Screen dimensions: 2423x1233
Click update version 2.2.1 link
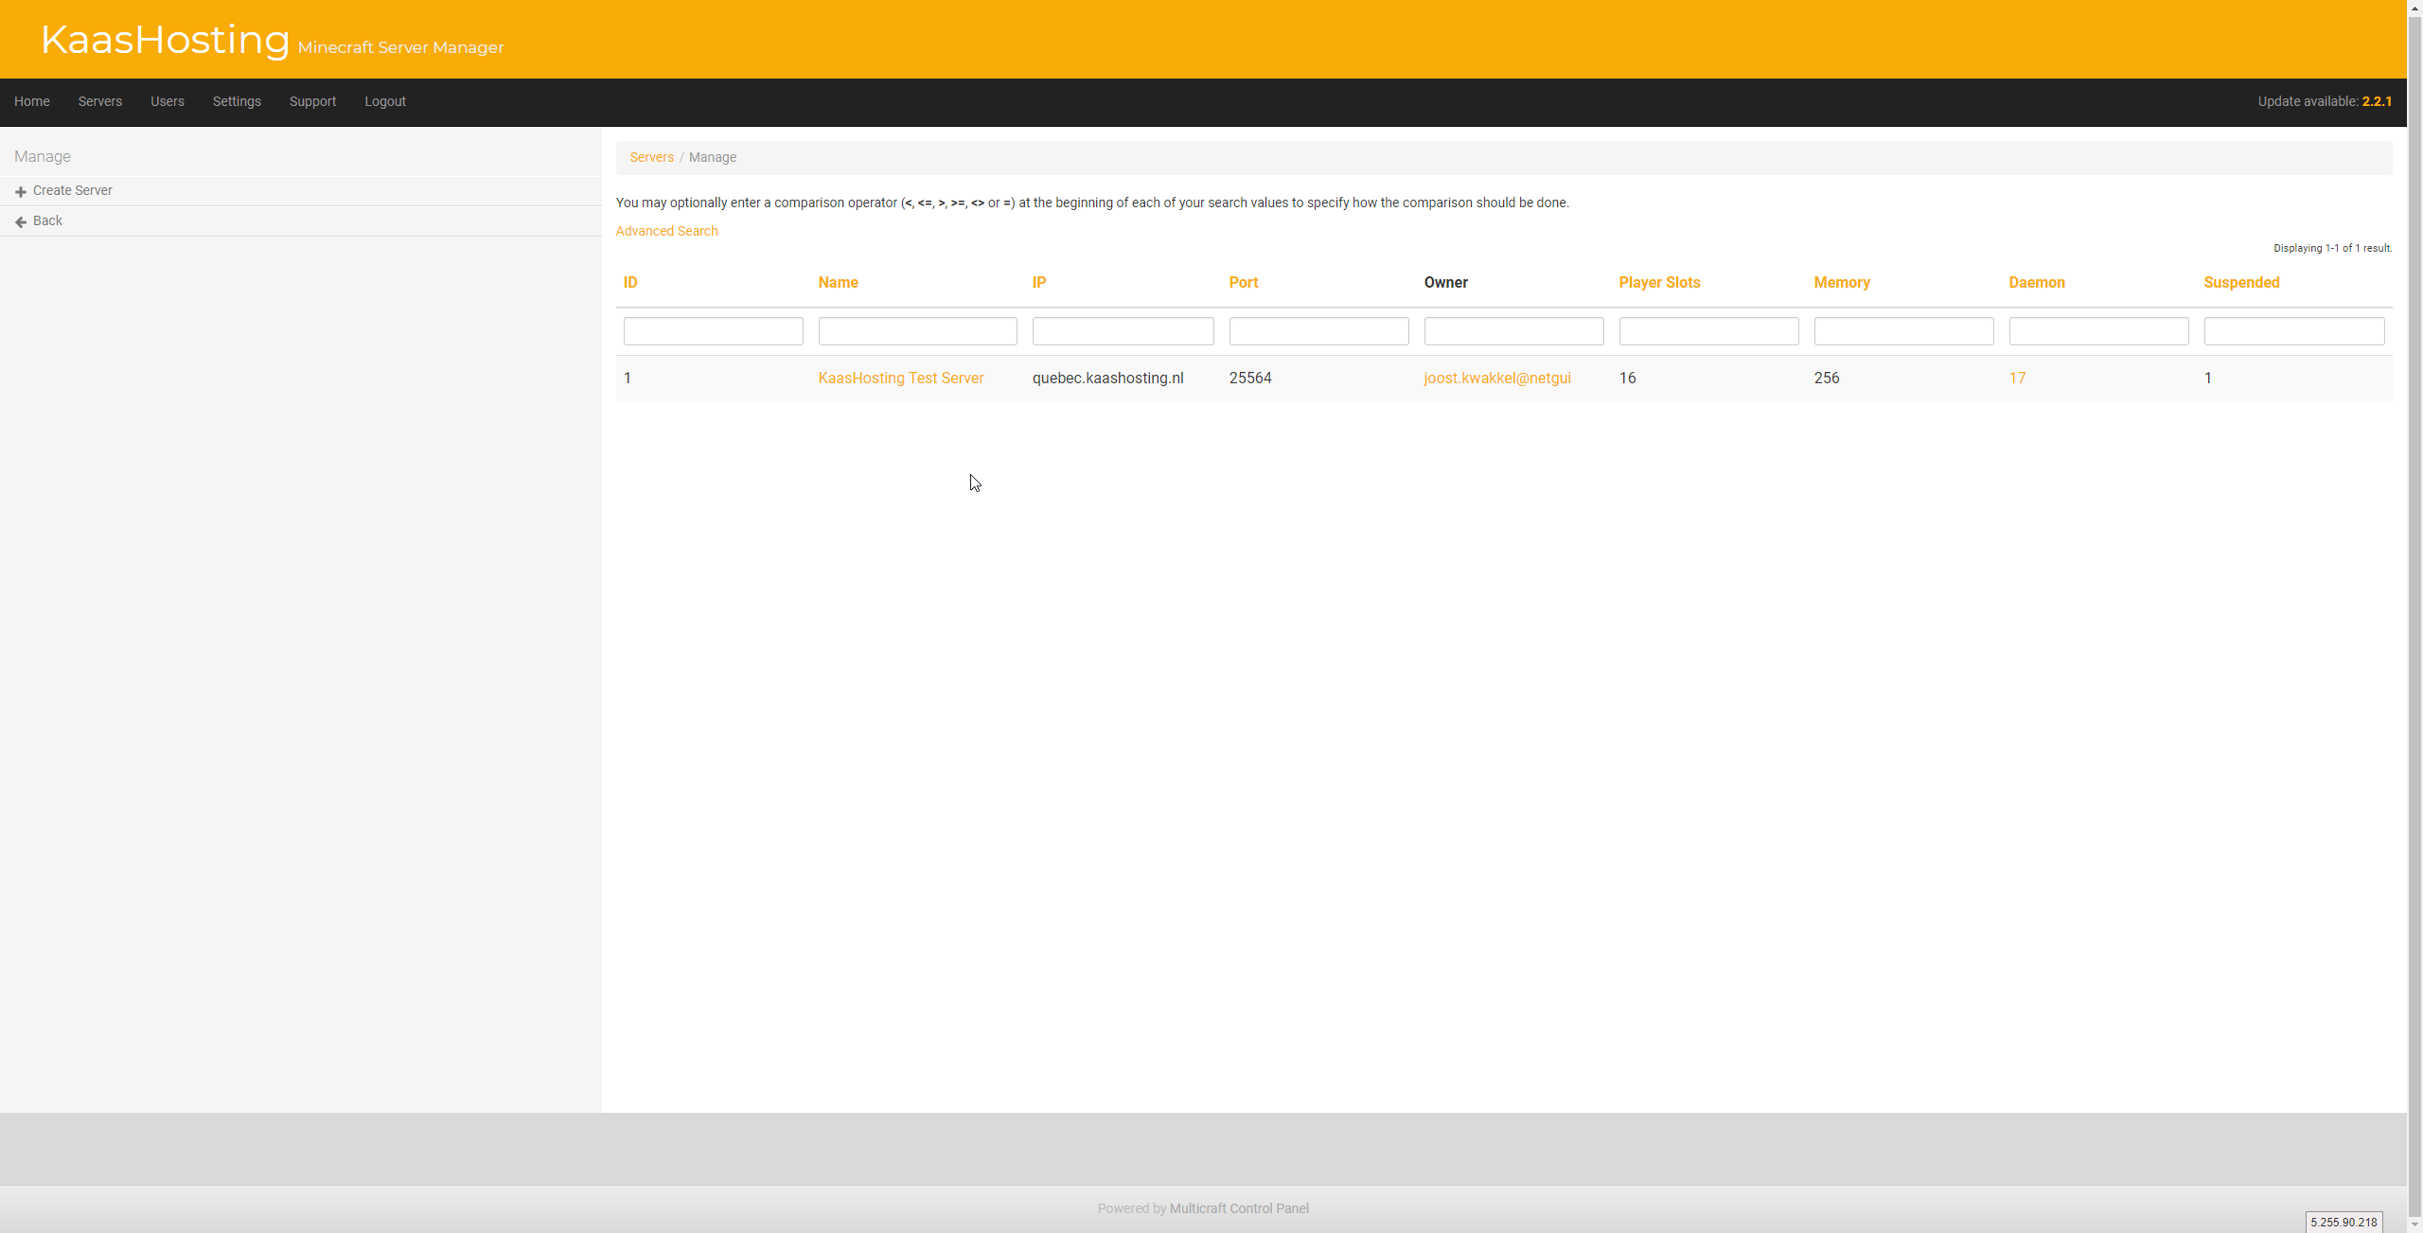pos(2376,101)
